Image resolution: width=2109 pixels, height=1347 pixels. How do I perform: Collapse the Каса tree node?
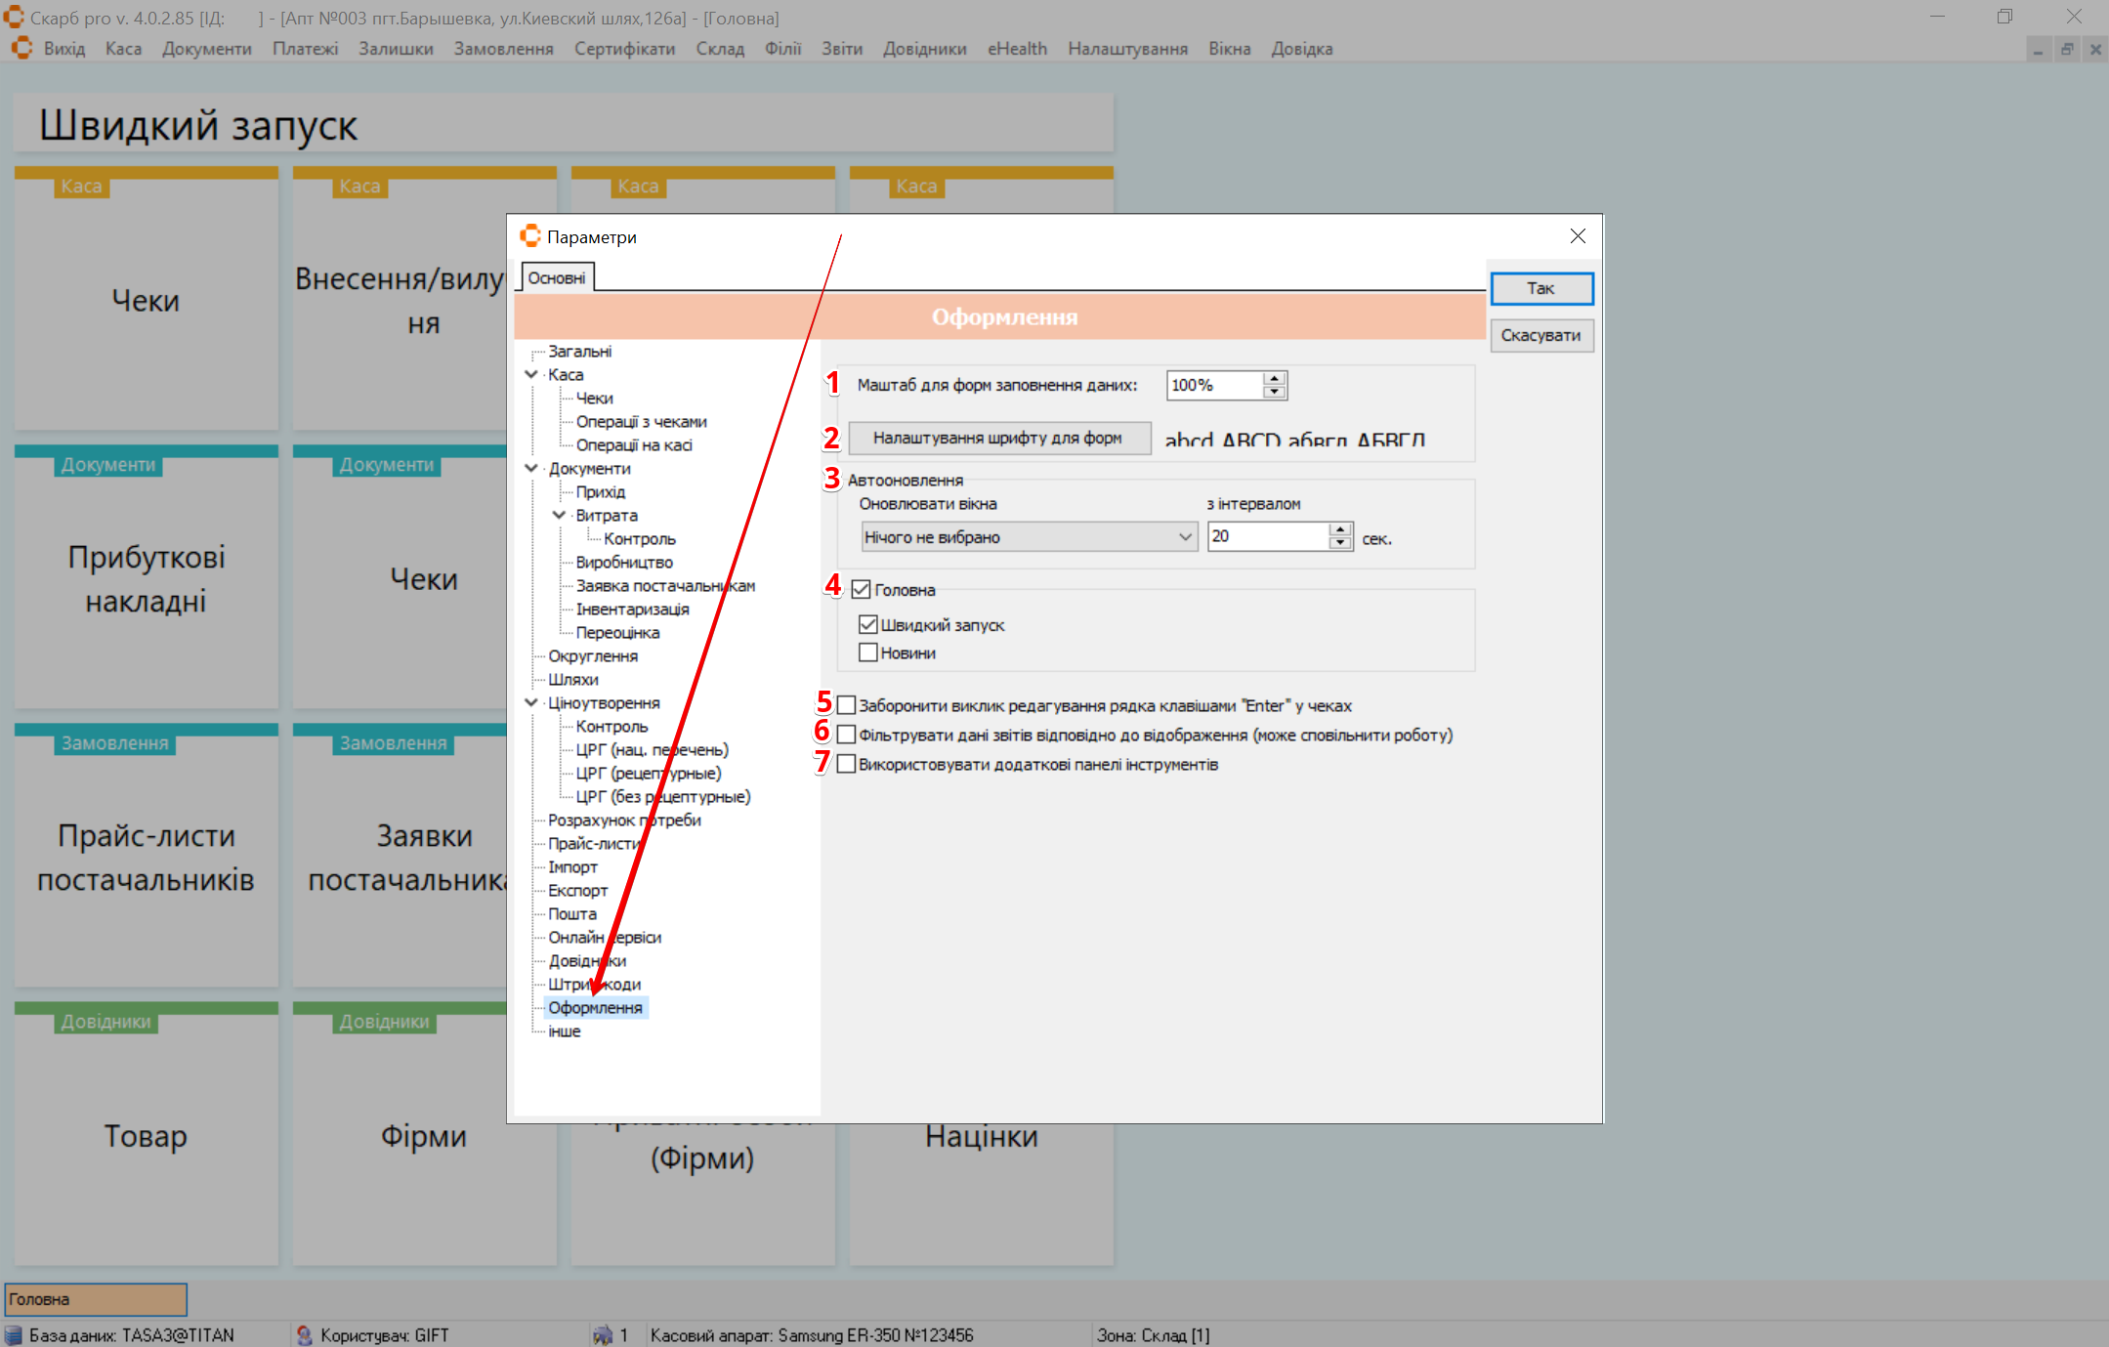(x=531, y=374)
